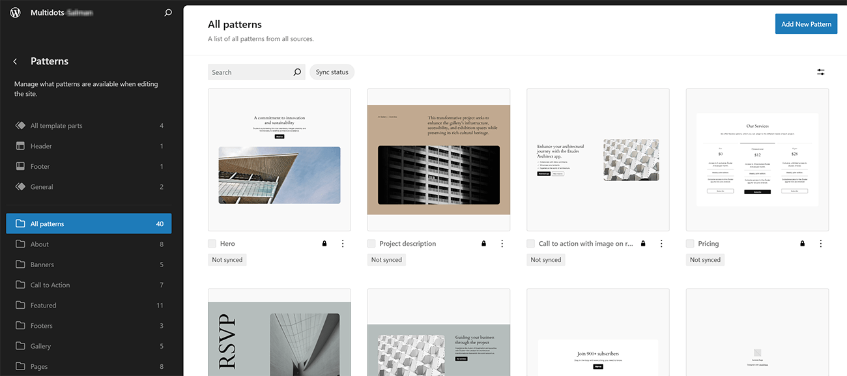Click the search icon inside the Search field

click(297, 72)
